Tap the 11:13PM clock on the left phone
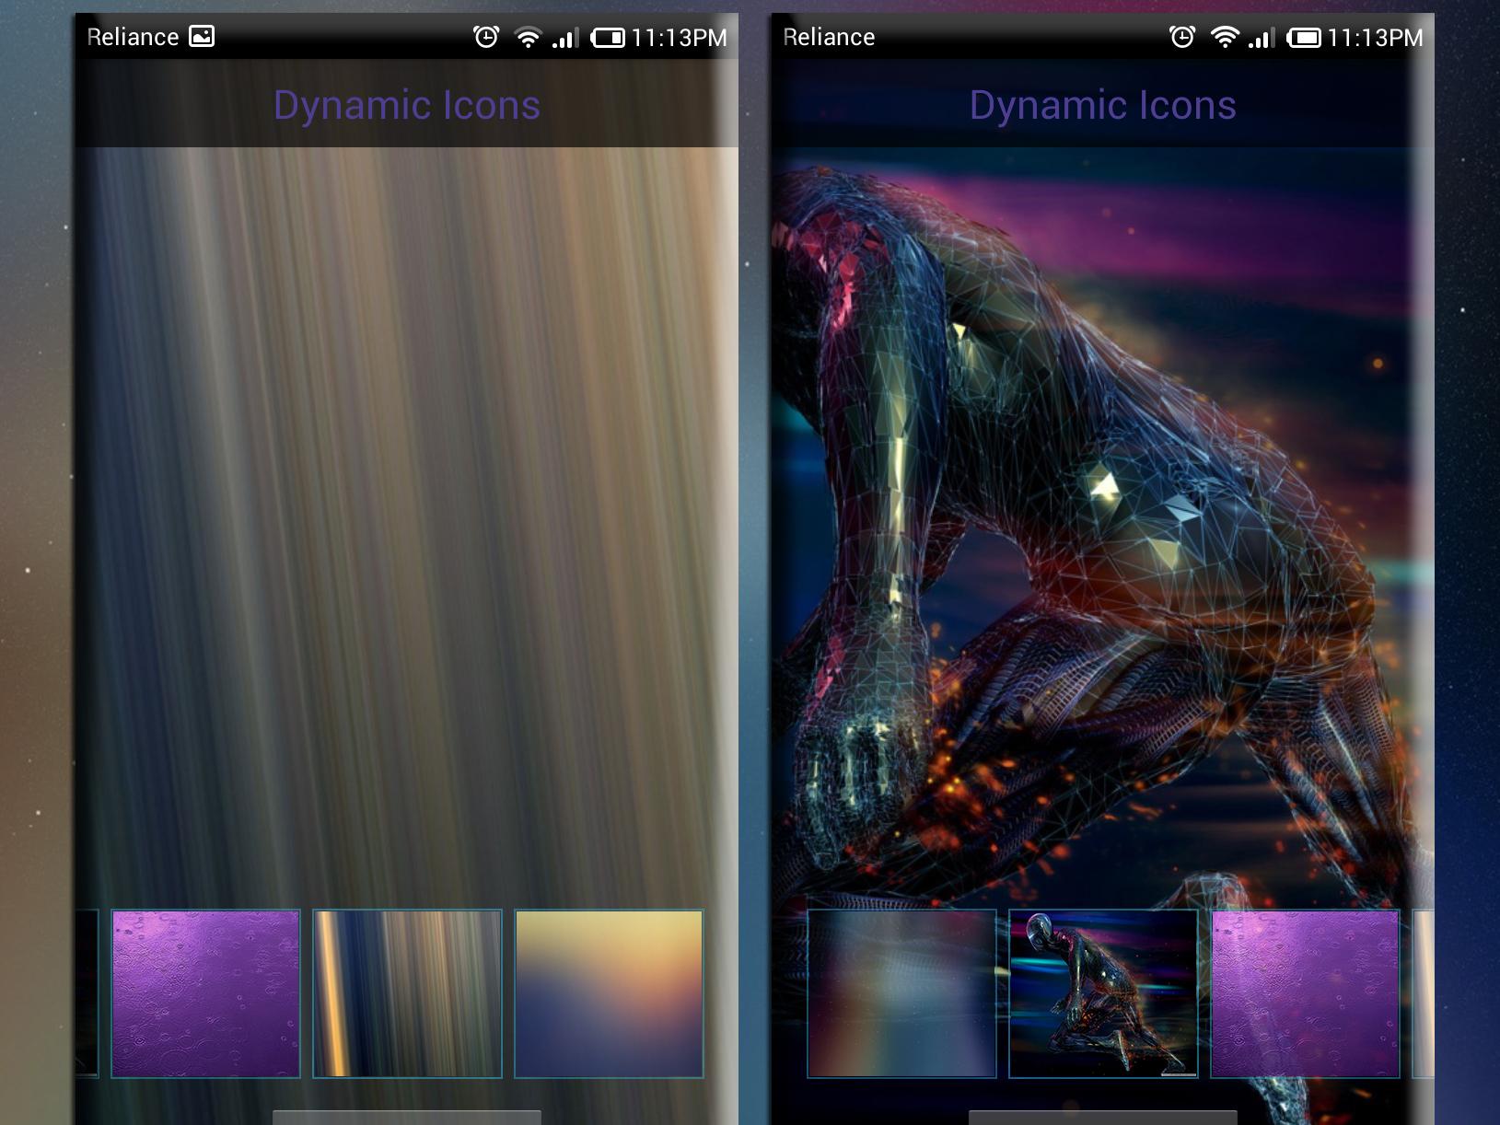The width and height of the screenshot is (1500, 1125). (x=680, y=38)
